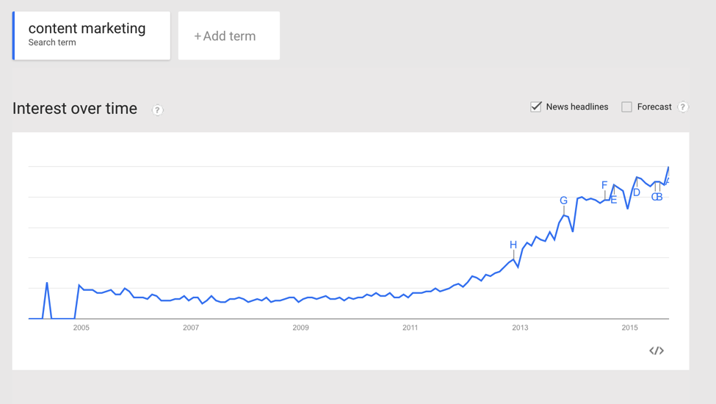Show news headline marker D
The width and height of the screenshot is (716, 404).
point(637,192)
